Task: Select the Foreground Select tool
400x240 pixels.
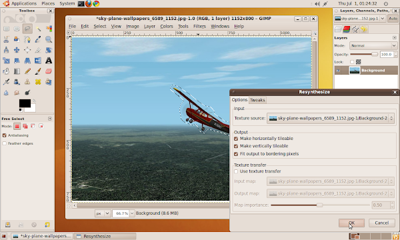Action: point(17,39)
